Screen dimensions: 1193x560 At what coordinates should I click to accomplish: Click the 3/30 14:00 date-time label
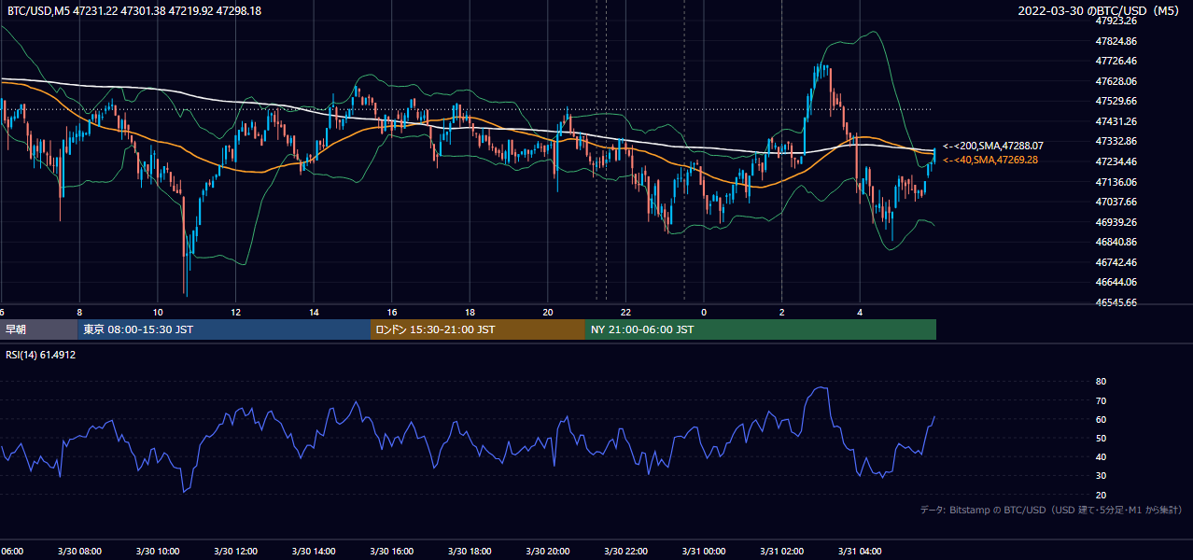coord(314,551)
